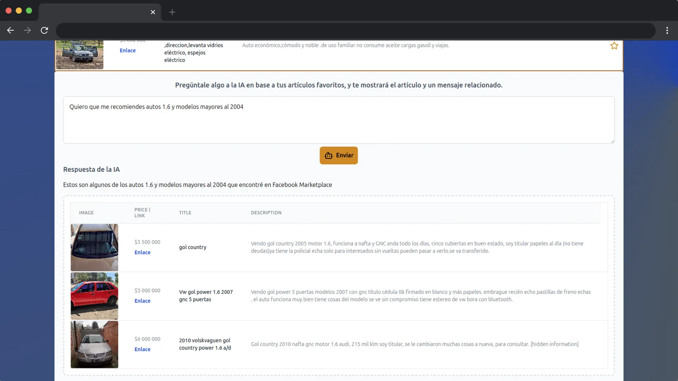Click the robot icon on Enviar button
Image resolution: width=678 pixels, height=381 pixels.
click(328, 156)
